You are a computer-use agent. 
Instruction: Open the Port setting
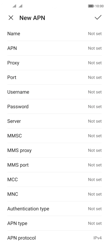coord(54,77)
